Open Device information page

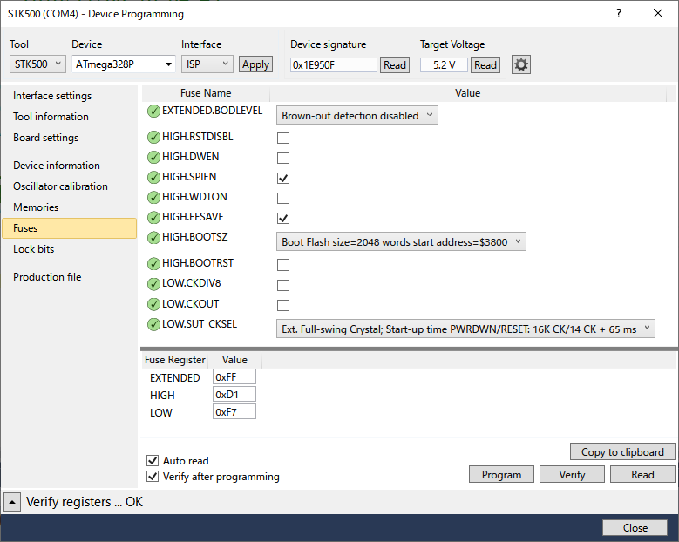pos(57,166)
